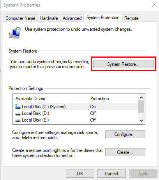Click the drives list scroll down arrow

click(x=141, y=121)
